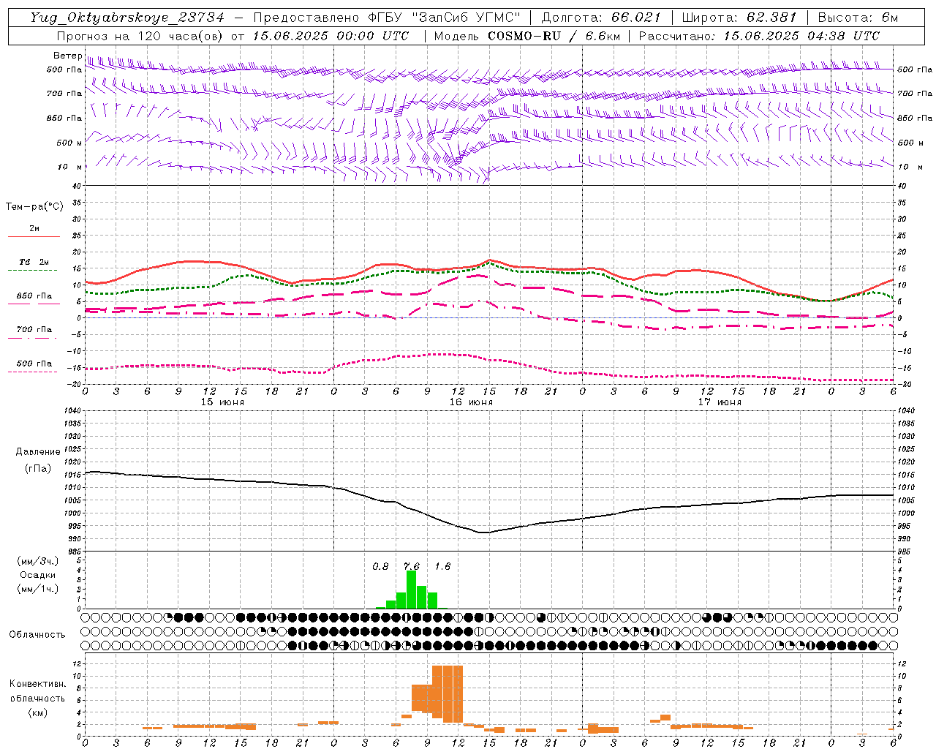Click the Ветер panel label
The width and height of the screenshot is (936, 749).
pos(67,56)
